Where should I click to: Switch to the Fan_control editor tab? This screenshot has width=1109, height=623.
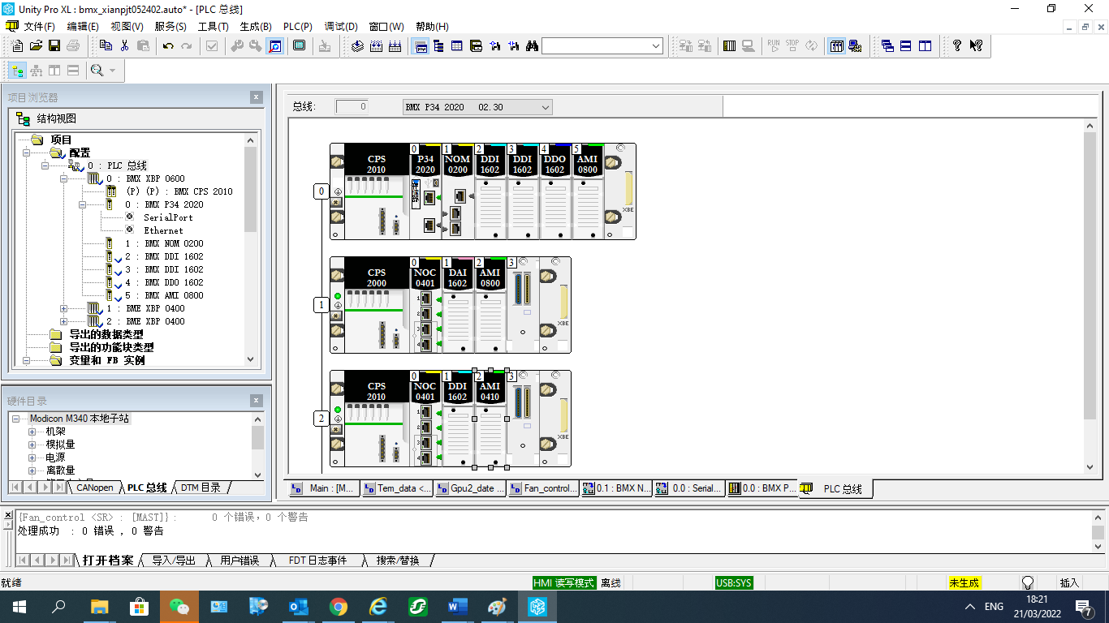pos(545,488)
